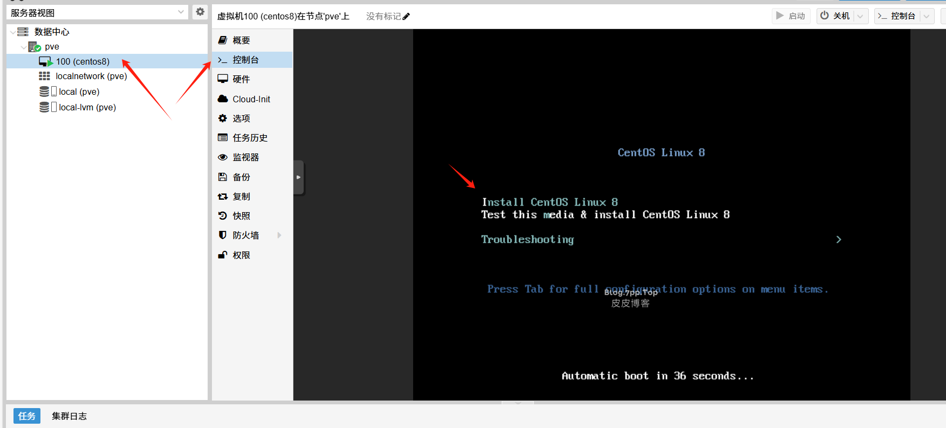
Task: Select the Tasks (任务) tab
Action: [26, 416]
